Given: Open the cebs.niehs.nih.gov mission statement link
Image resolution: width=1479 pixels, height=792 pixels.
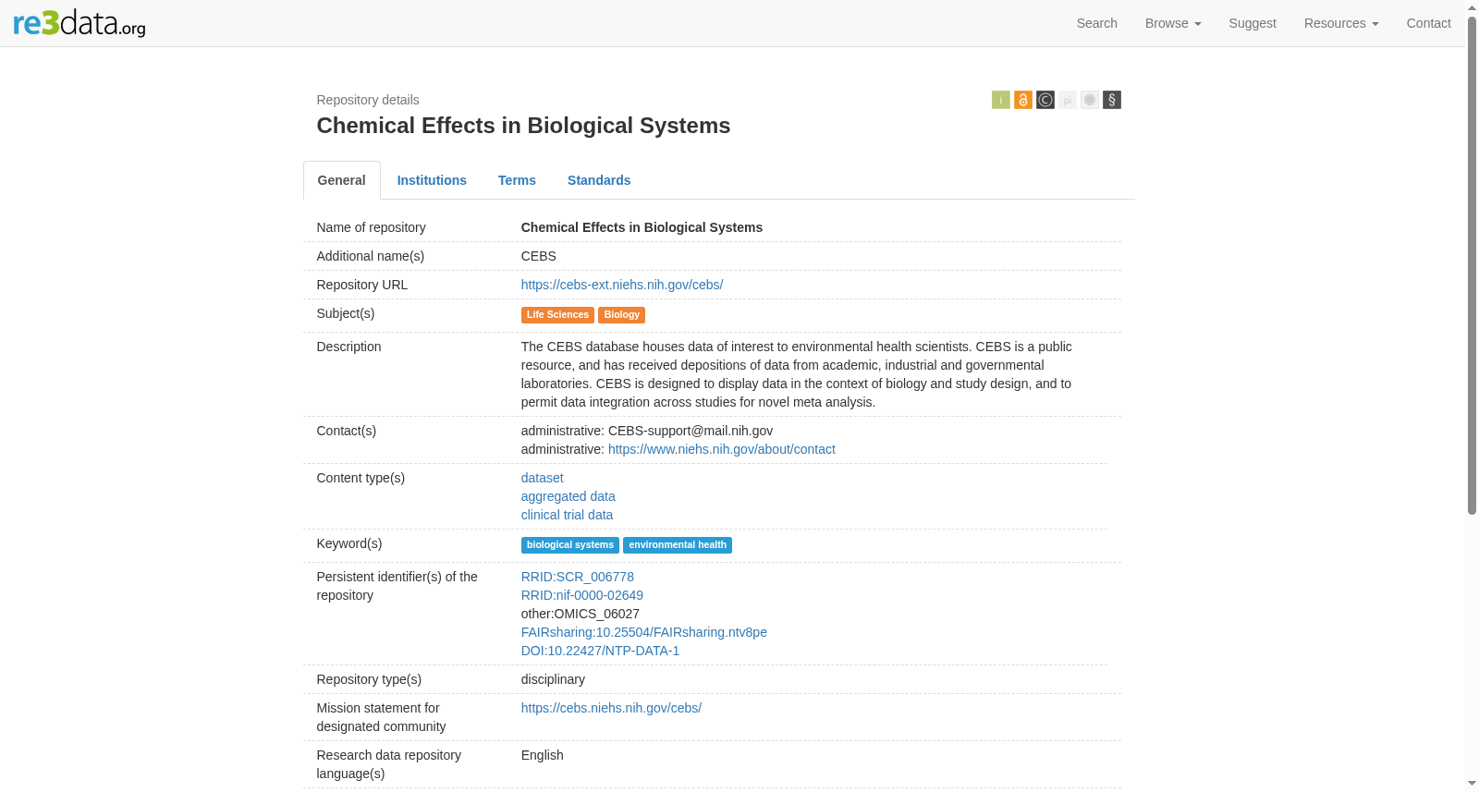Looking at the screenshot, I should pos(611,708).
